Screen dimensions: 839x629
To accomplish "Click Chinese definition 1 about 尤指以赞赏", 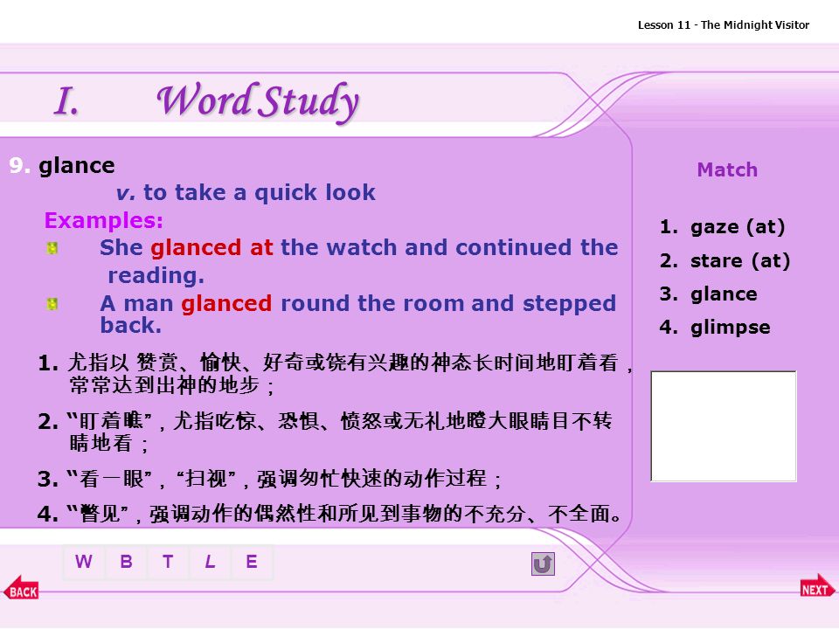I will (x=336, y=374).
